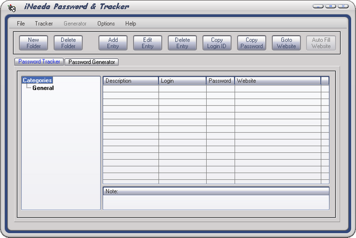Switch to the Password Generator tab
This screenshot has width=356, height=238.
click(91, 62)
